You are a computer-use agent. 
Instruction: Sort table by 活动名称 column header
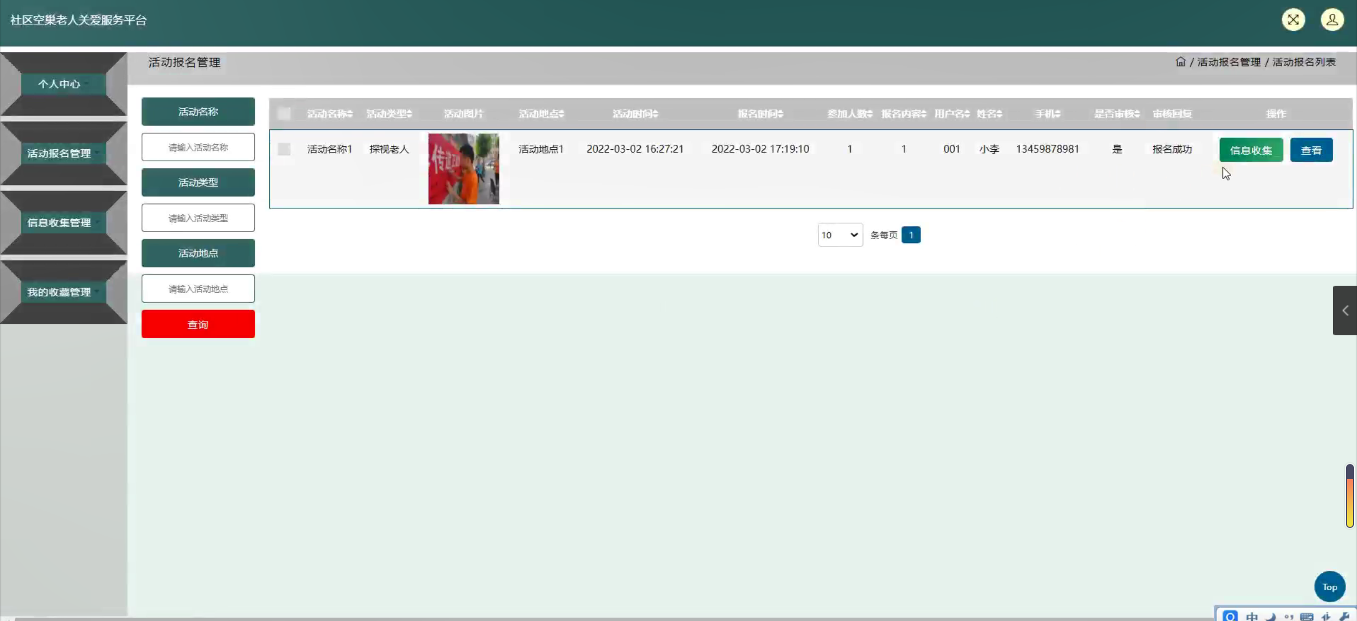(x=330, y=113)
